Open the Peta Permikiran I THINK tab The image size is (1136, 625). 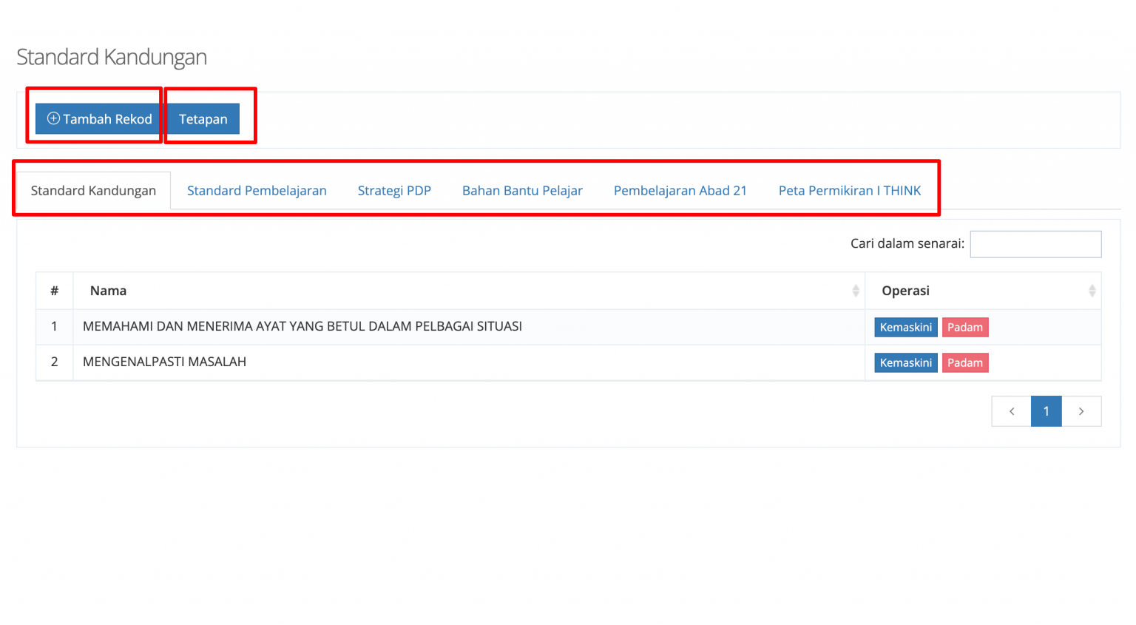849,191
